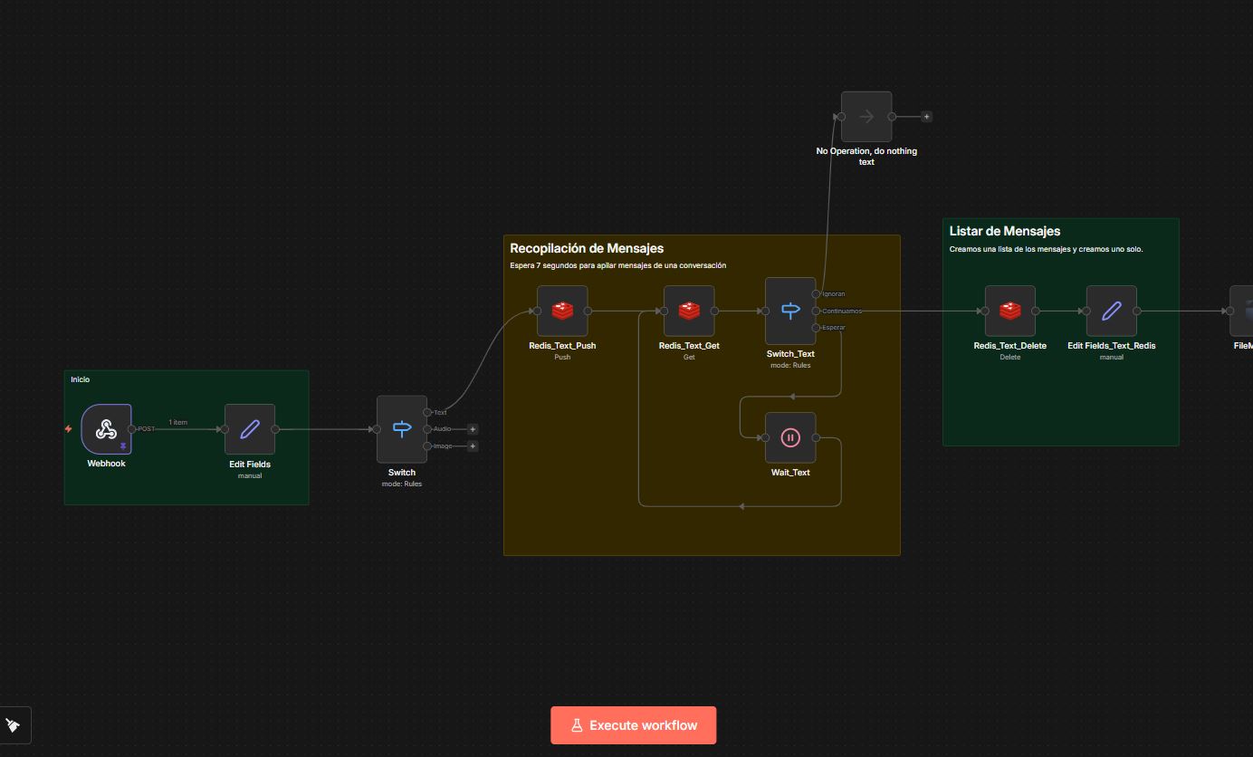This screenshot has width=1253, height=757.
Task: Click the Switch node Text output connector
Action: 427,412
